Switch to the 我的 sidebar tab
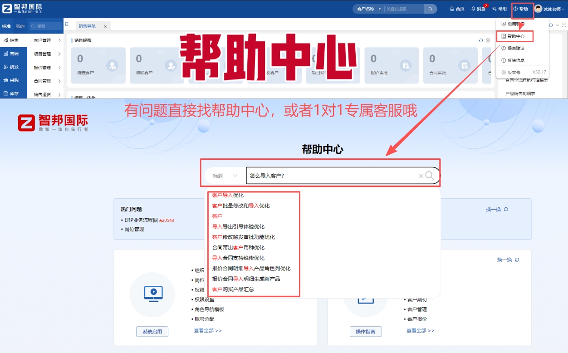The width and height of the screenshot is (568, 353). click(20, 26)
